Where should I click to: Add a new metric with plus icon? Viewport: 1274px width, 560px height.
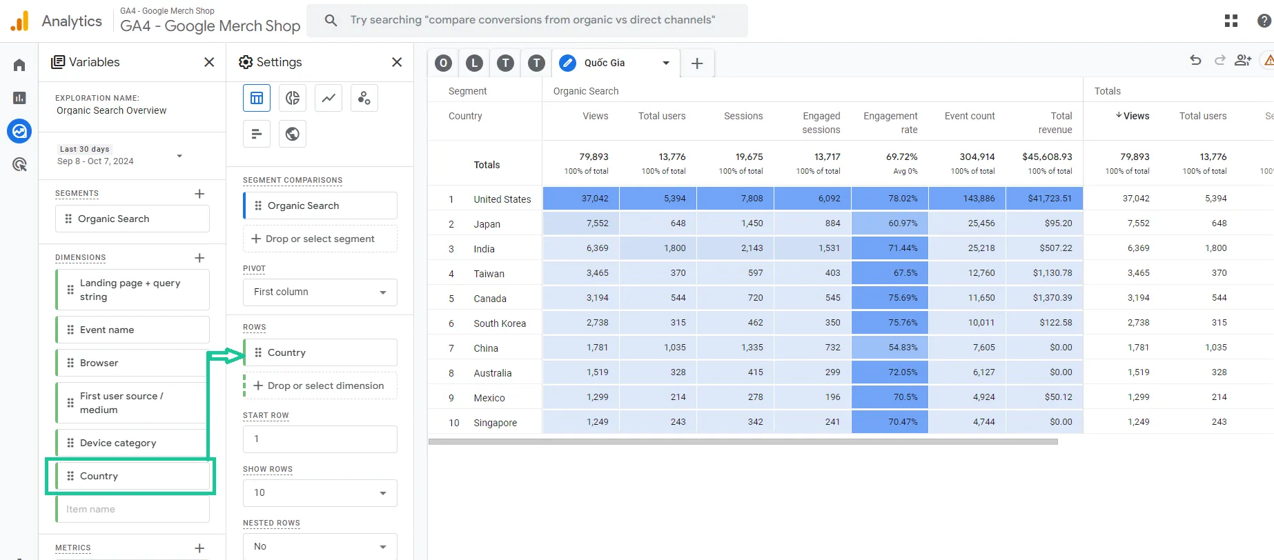coord(199,548)
